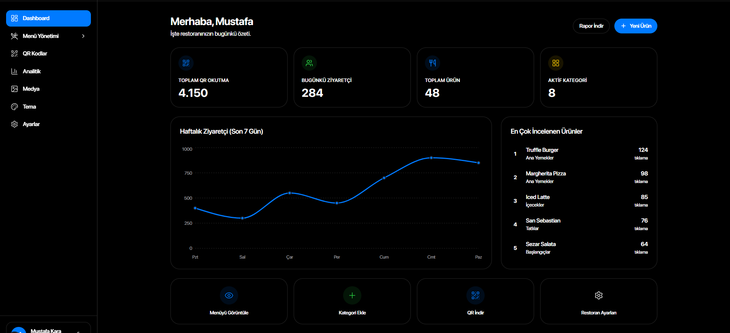Select the QR İndir icon

pos(476,295)
